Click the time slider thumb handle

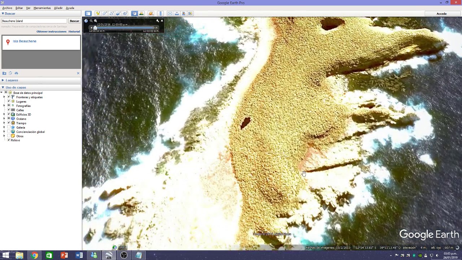click(x=95, y=28)
